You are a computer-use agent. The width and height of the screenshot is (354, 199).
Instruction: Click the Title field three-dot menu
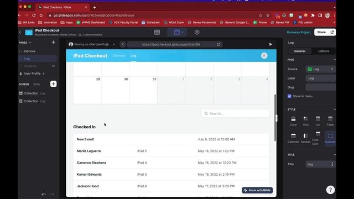pyautogui.click(x=332, y=164)
